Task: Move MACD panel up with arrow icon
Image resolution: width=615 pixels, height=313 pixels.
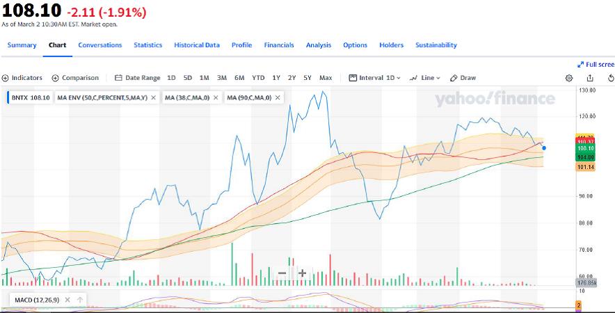Action: 80,300
